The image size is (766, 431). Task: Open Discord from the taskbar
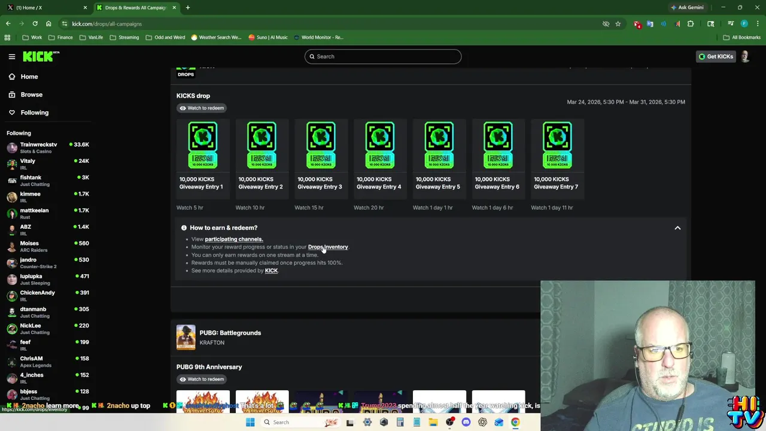(466, 422)
